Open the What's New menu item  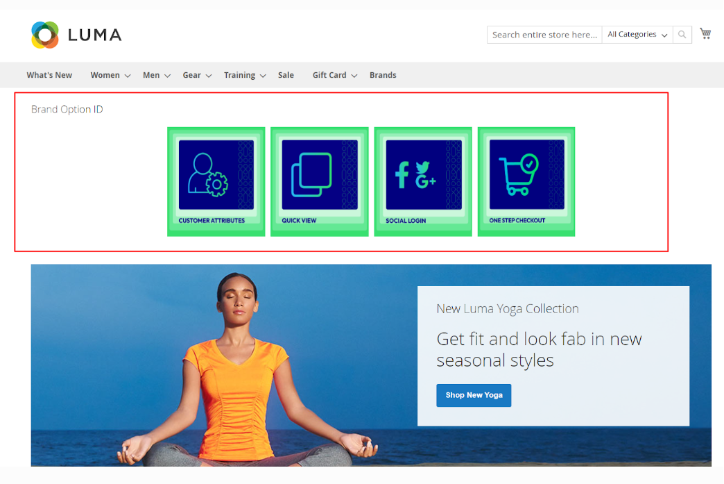click(x=49, y=75)
